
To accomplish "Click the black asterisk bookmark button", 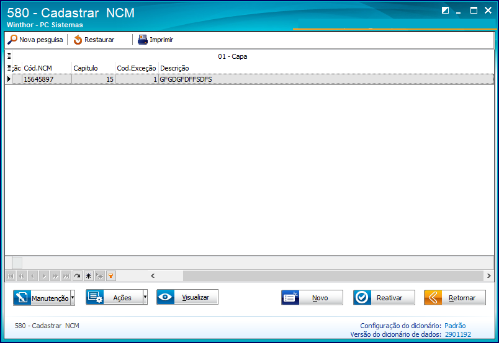I will tap(89, 276).
